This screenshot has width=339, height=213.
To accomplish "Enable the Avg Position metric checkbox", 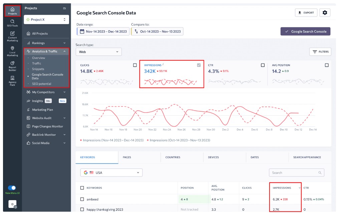I will [x=327, y=65].
